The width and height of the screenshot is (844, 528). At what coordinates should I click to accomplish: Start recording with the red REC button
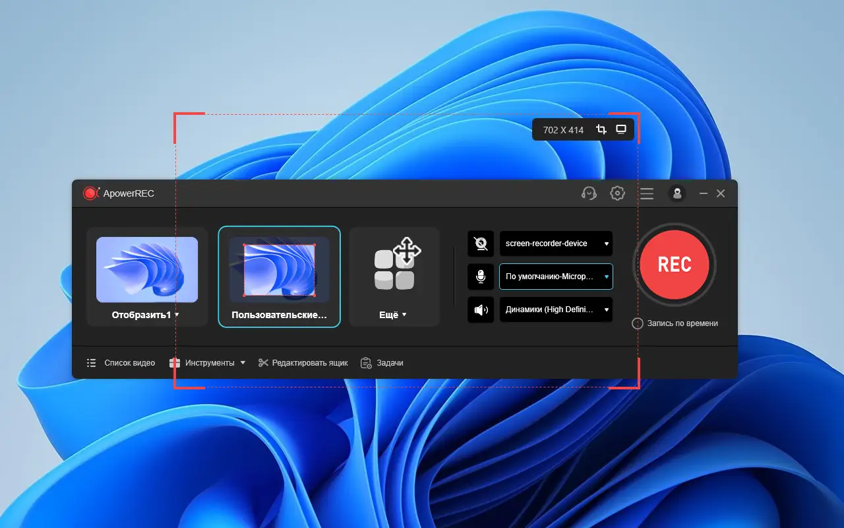[x=674, y=264]
